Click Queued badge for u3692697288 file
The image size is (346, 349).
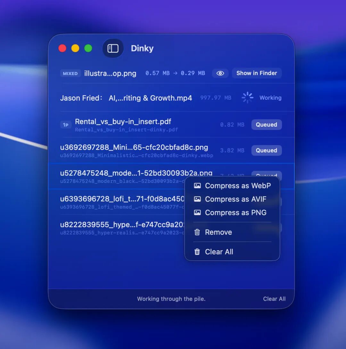[x=266, y=151]
